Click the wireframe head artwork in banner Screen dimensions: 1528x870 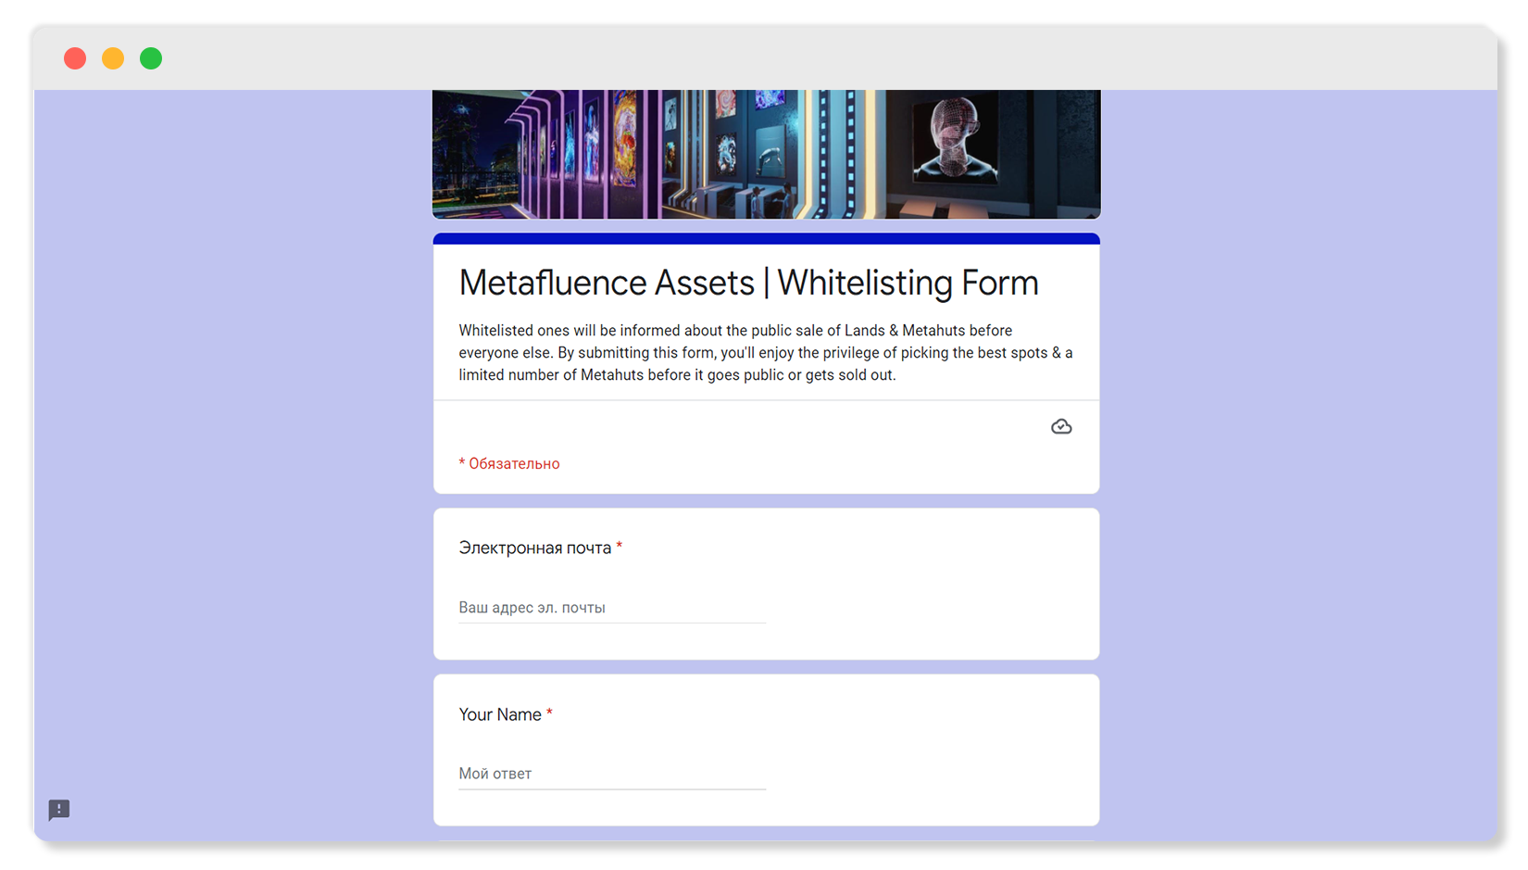954,139
